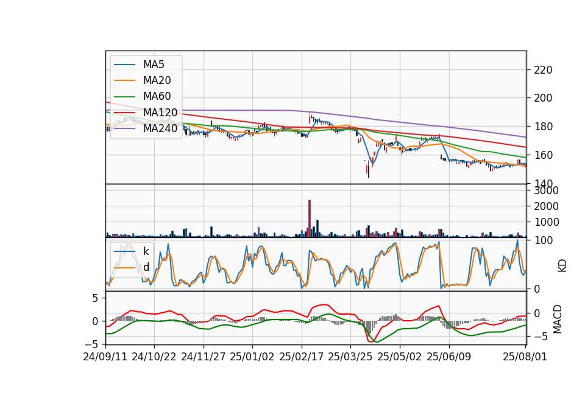The image size is (585, 420).
Task: Click the 24/11/27 date axis label
Action: tap(204, 357)
